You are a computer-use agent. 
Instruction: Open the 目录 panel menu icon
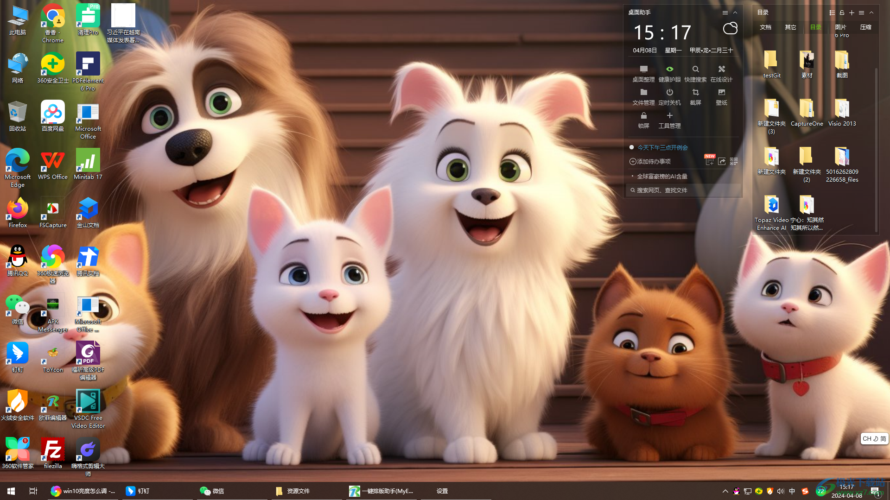tap(861, 13)
